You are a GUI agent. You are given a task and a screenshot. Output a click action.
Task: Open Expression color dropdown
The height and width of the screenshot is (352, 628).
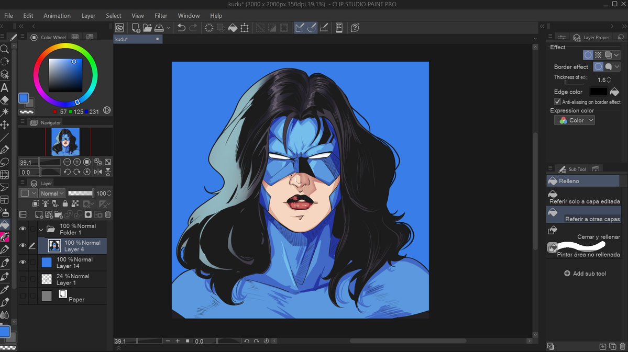575,120
